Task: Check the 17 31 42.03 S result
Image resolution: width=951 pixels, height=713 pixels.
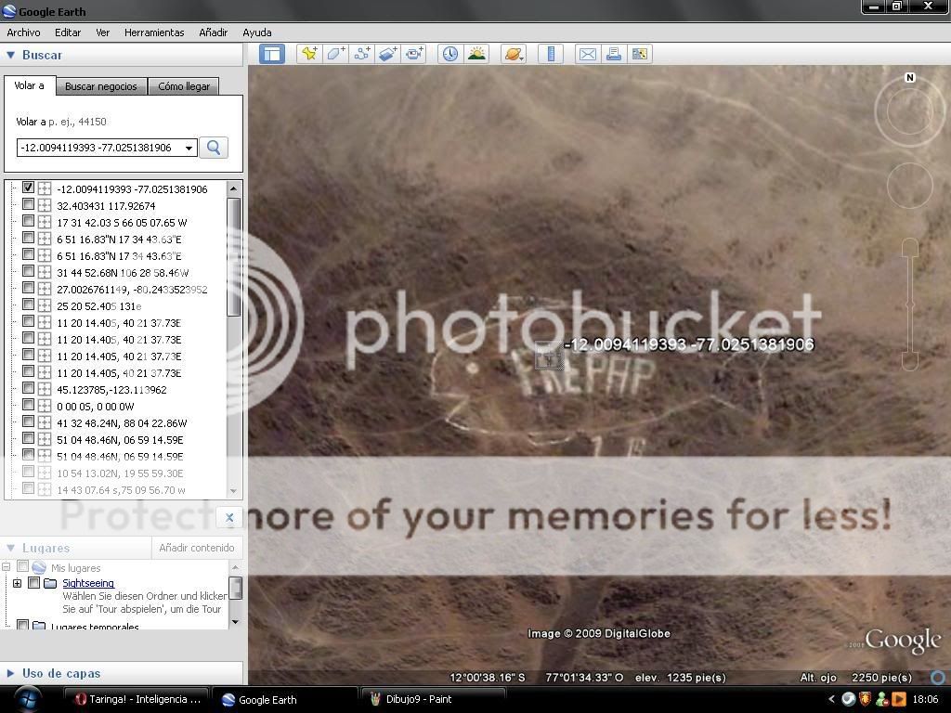Action: tap(28, 221)
